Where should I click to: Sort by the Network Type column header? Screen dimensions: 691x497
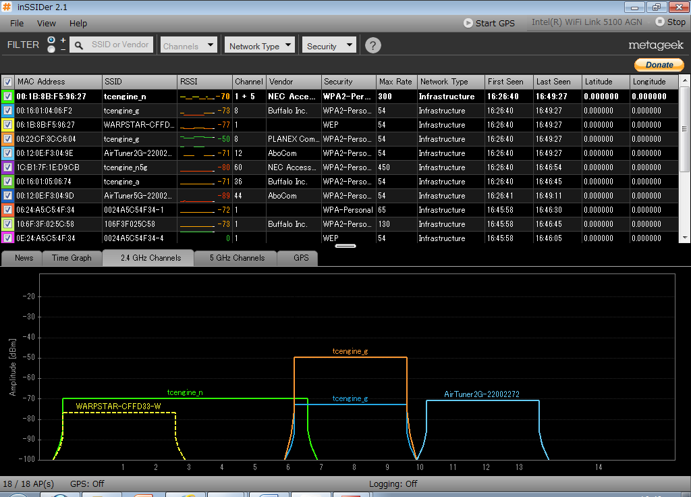pos(451,82)
